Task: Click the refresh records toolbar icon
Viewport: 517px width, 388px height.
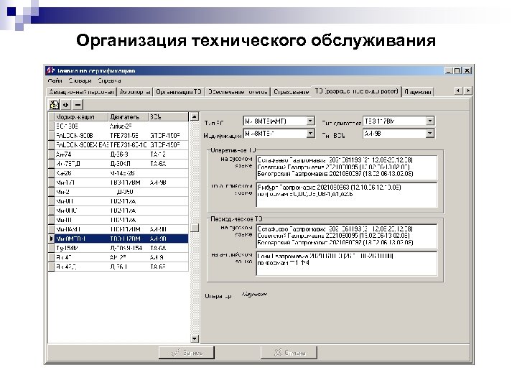Action: 54,105
